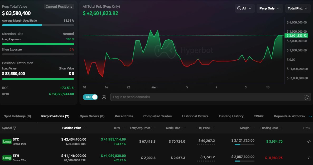The image size is (313, 165).
Task: Open the All time range dropdown
Action: 245,8
